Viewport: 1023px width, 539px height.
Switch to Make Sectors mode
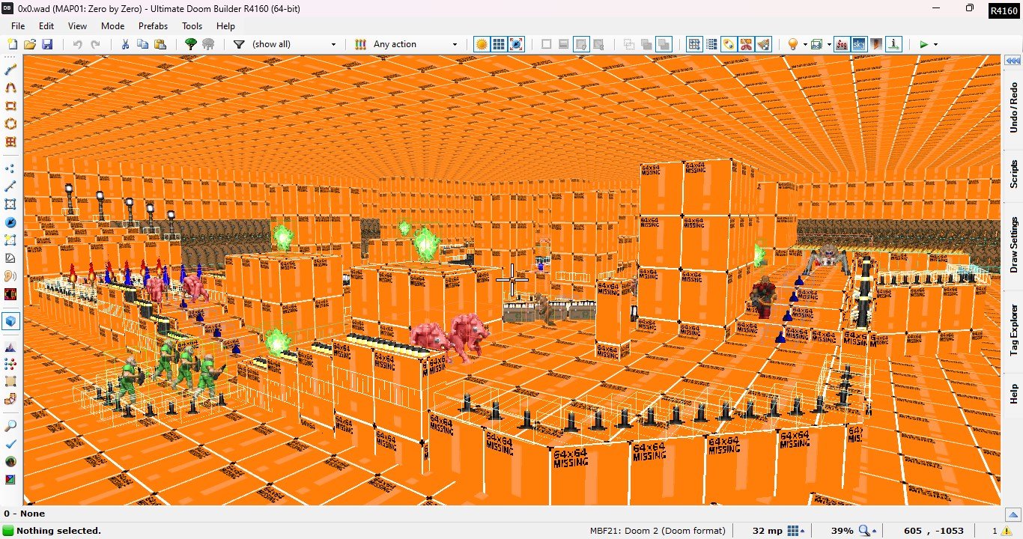coord(10,240)
